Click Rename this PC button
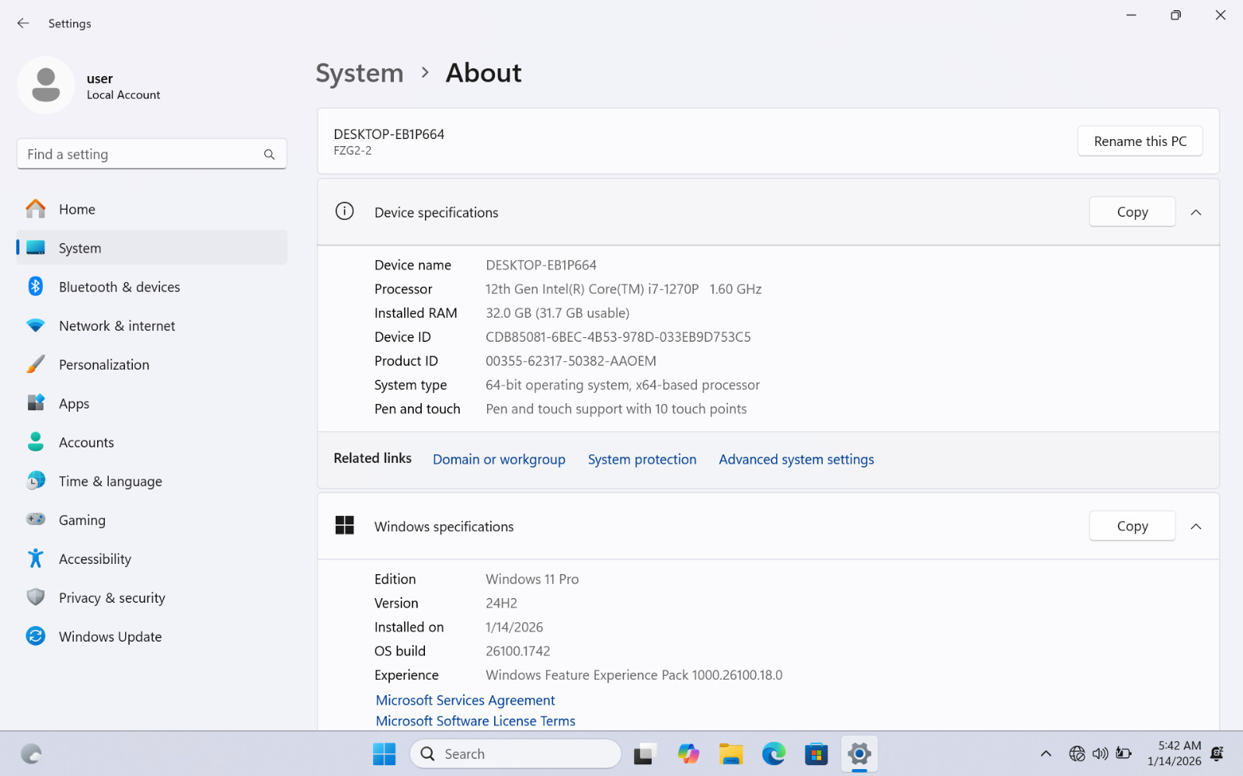The height and width of the screenshot is (776, 1243). (x=1140, y=141)
